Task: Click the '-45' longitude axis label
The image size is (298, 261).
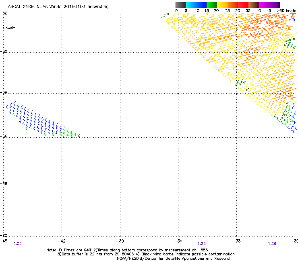Action: click(4, 241)
